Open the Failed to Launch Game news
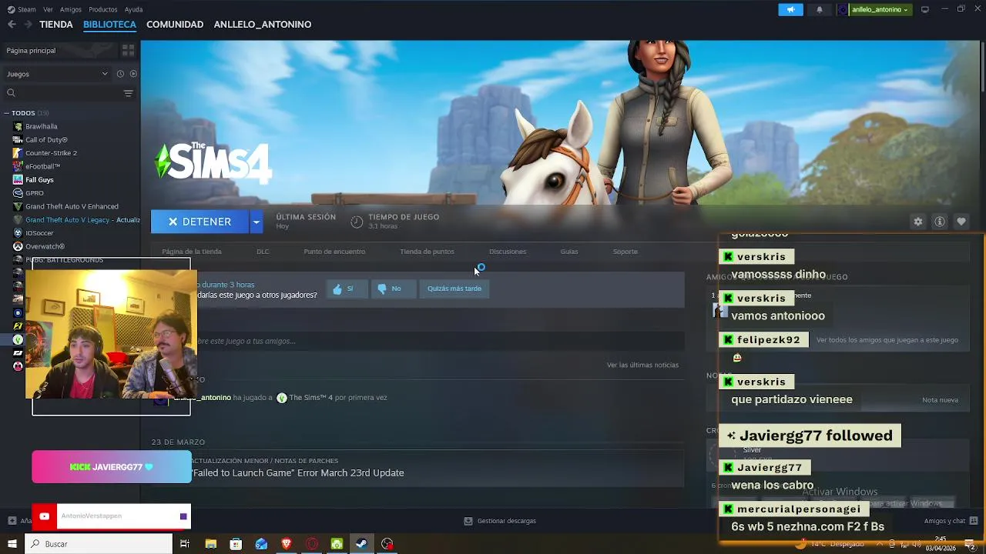The width and height of the screenshot is (986, 554). pyautogui.click(x=298, y=473)
